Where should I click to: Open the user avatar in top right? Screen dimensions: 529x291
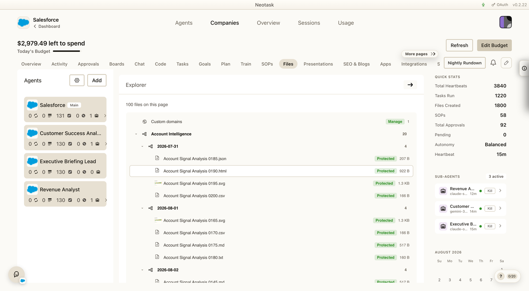pyautogui.click(x=506, y=22)
